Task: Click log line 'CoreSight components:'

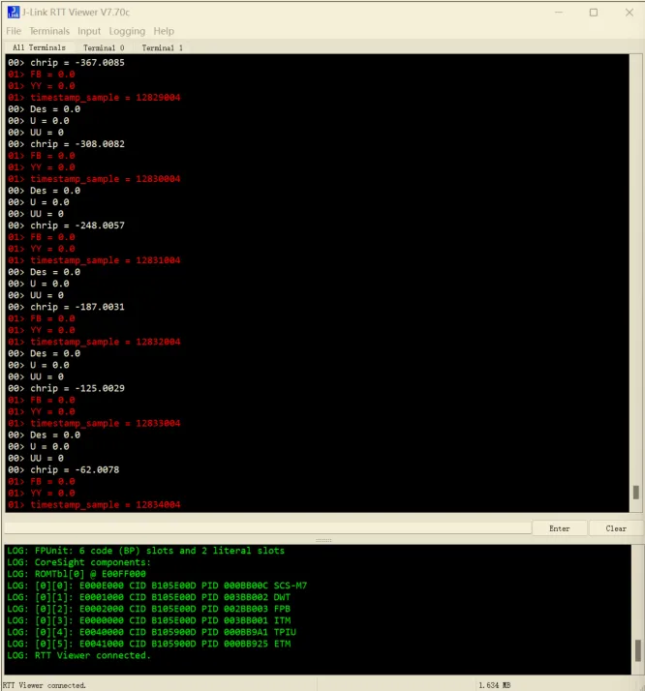Action: (78, 562)
